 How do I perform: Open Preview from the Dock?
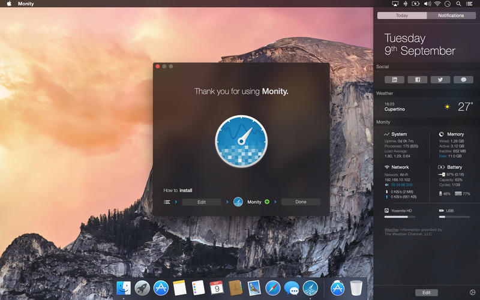254,288
